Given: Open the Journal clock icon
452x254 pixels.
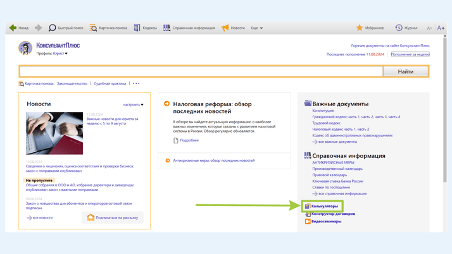Looking at the screenshot, I should [399, 28].
